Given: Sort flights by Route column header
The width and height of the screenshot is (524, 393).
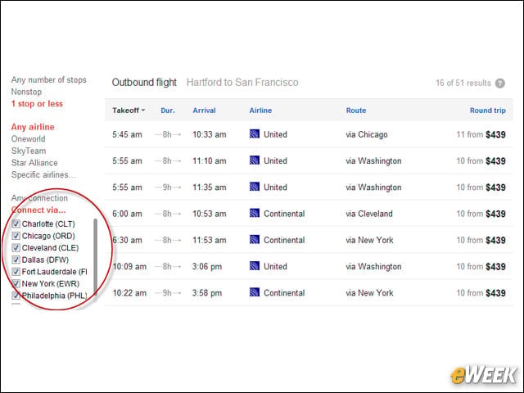Looking at the screenshot, I should point(356,111).
